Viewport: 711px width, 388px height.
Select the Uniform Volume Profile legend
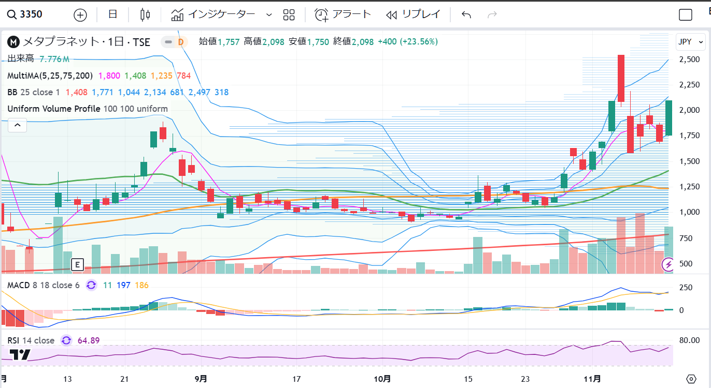coord(88,109)
